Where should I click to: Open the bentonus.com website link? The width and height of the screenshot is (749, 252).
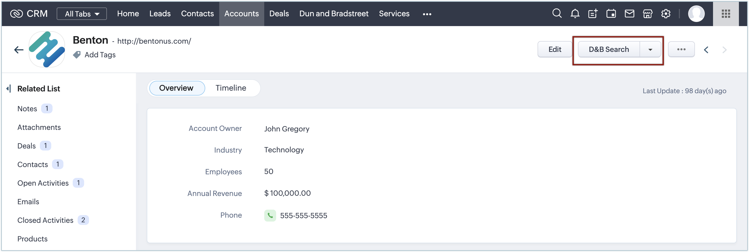(x=154, y=41)
